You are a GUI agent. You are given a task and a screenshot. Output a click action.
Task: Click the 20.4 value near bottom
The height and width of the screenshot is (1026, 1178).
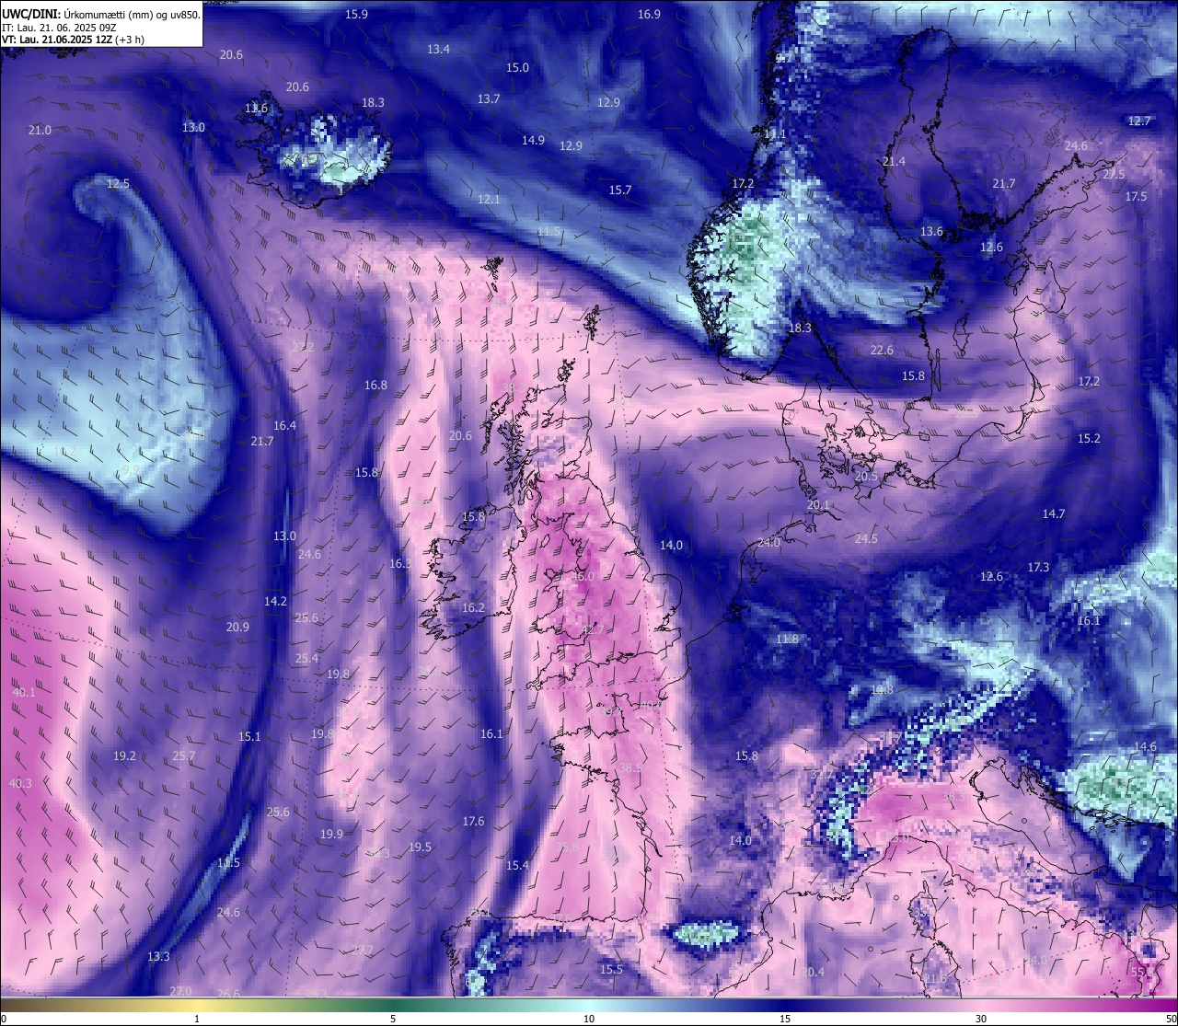click(x=813, y=973)
